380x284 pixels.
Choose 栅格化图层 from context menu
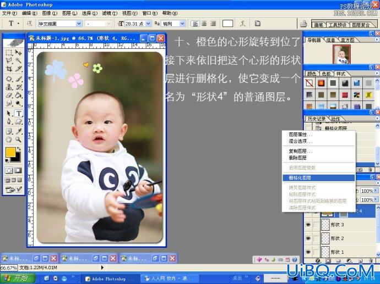tap(318, 177)
